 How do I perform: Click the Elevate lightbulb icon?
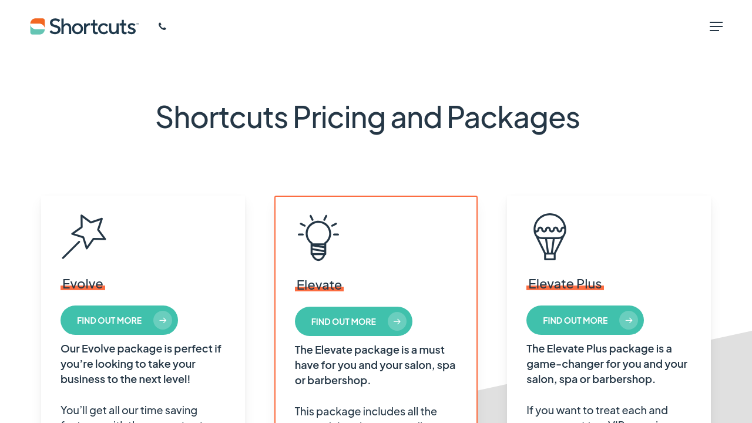click(x=318, y=237)
